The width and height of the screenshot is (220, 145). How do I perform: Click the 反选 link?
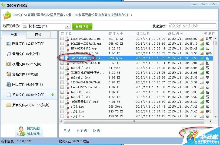coord(96,131)
